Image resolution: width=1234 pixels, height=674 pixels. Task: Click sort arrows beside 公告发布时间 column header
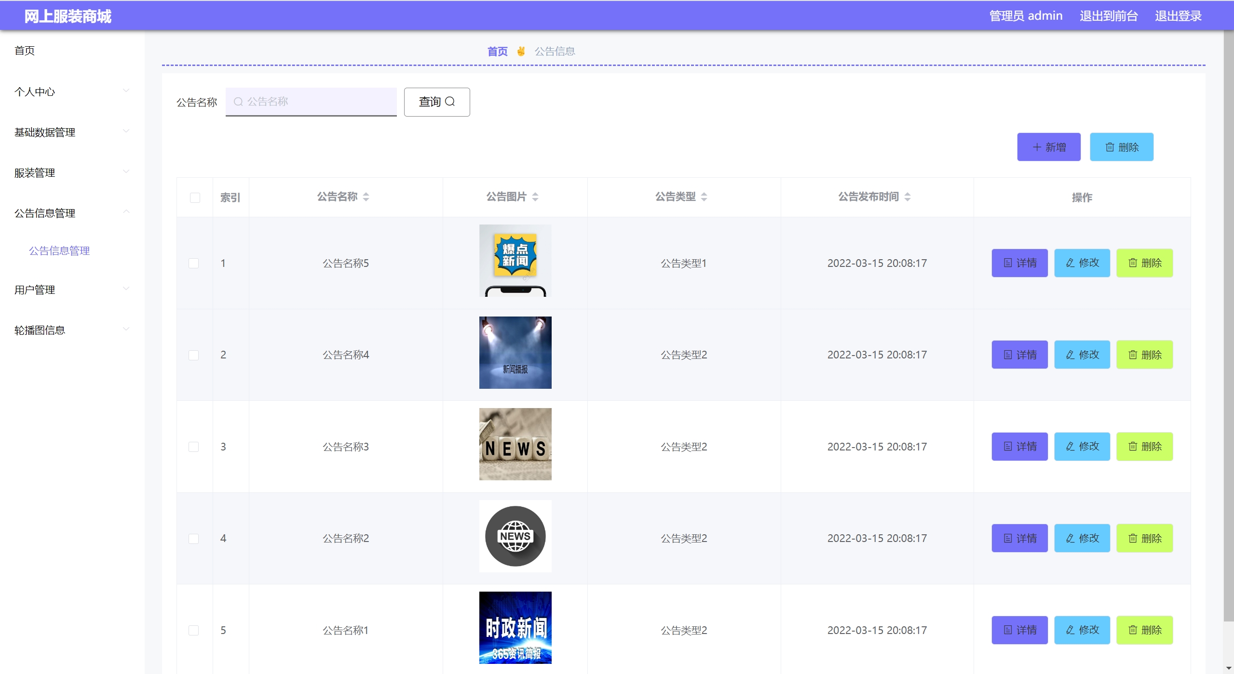click(x=908, y=197)
